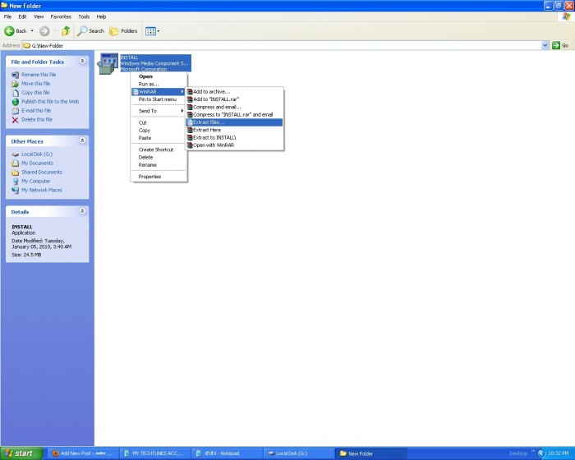Click the green Back arrow icon
The width and height of the screenshot is (575, 460).
9,31
